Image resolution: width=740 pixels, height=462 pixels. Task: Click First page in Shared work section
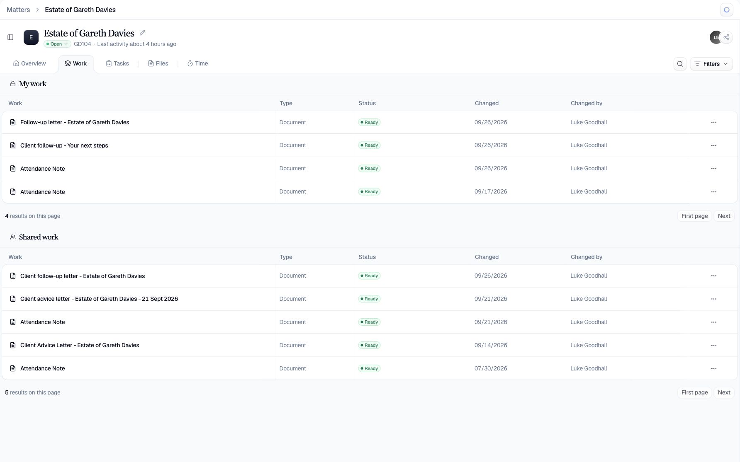click(x=694, y=392)
